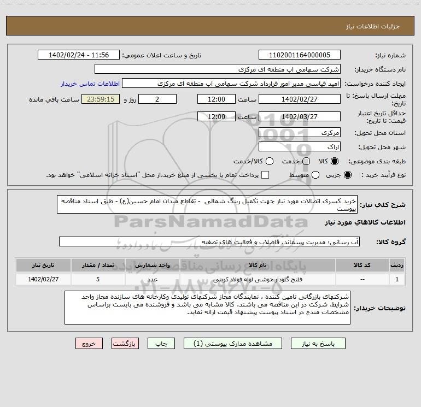Screen dimensions: 421x407
Task: Select the کالا/خدمت radio button
Action: pos(270,161)
